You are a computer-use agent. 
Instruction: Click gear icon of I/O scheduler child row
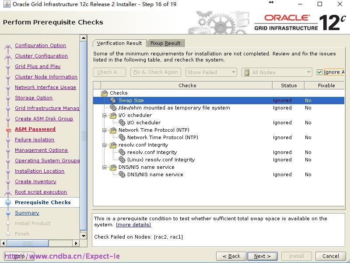tap(122, 123)
